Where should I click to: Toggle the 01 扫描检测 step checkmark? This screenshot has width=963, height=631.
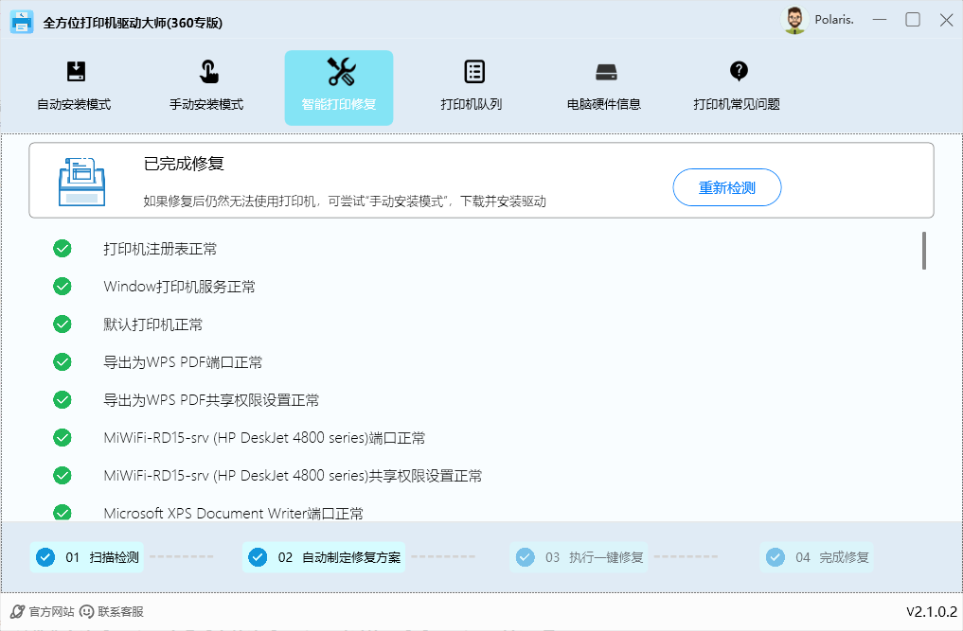pos(45,557)
